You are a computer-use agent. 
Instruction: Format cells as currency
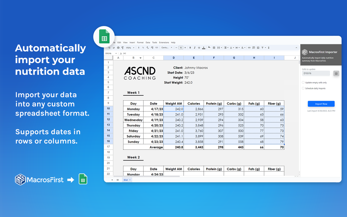pos(139,48)
